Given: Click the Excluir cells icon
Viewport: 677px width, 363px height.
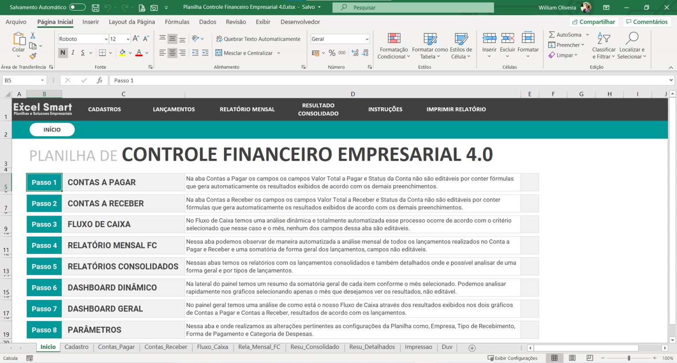Looking at the screenshot, I should [x=508, y=38].
